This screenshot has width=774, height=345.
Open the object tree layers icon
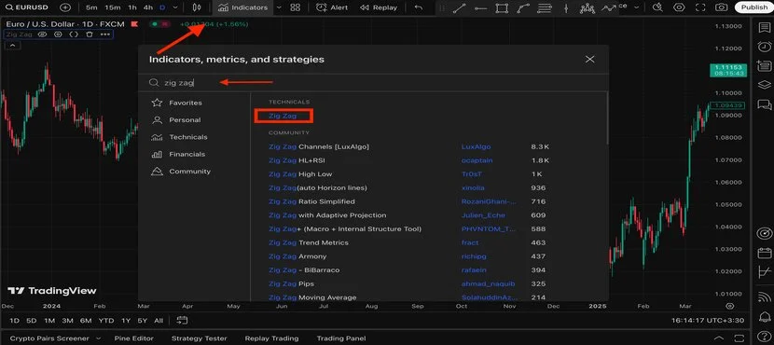[764, 85]
